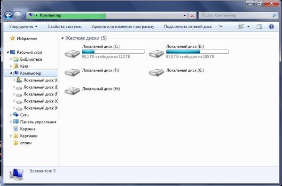
Task: Expand the Библиотеки node arrow
Action: point(11,59)
